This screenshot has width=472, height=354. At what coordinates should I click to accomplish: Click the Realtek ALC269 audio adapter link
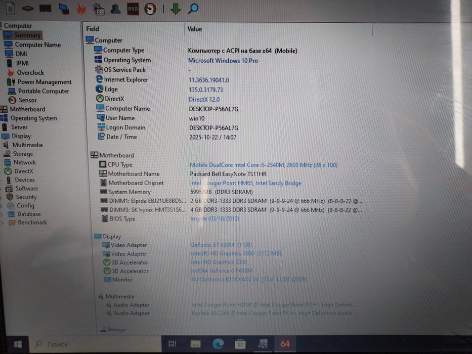(274, 313)
